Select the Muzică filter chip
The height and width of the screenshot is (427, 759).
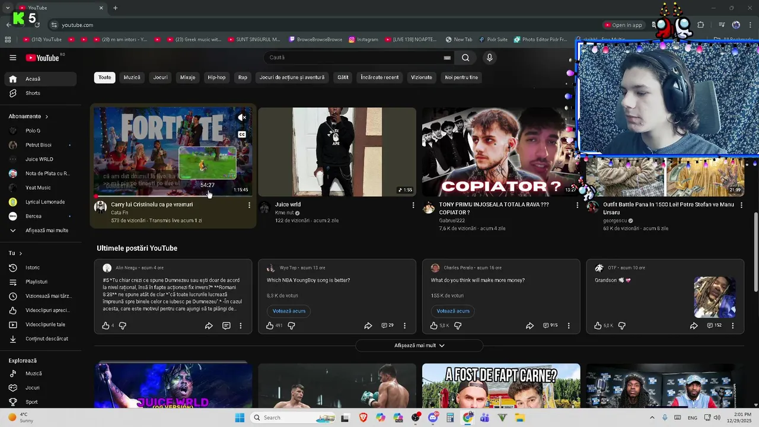[x=132, y=78]
